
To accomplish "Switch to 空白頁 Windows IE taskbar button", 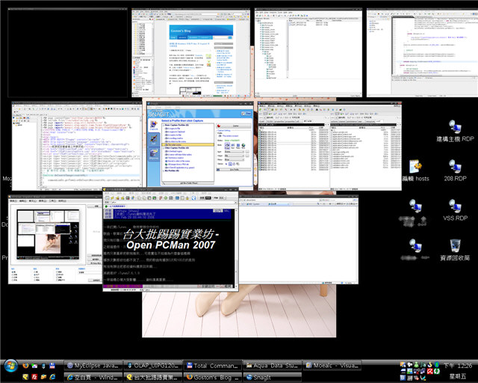I will tap(93, 377).
